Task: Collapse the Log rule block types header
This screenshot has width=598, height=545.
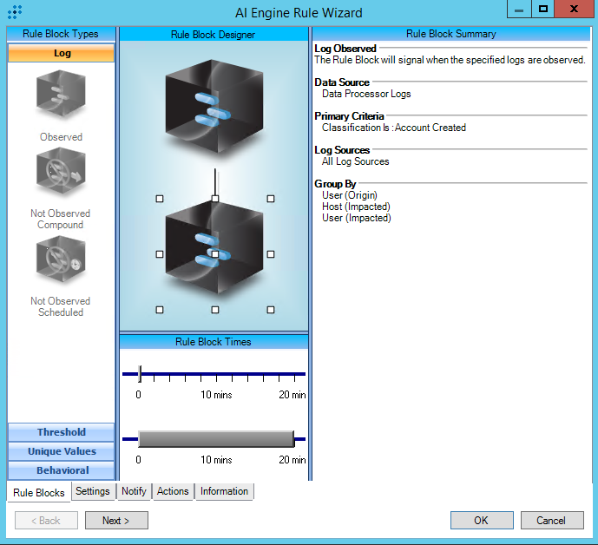Action: (61, 54)
